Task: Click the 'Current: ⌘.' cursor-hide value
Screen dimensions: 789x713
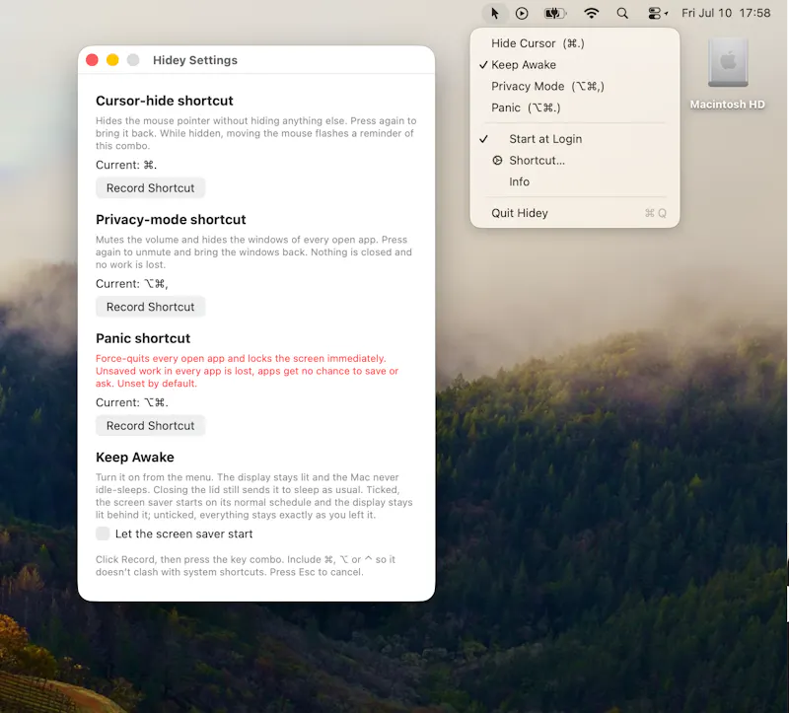Action: tap(126, 165)
